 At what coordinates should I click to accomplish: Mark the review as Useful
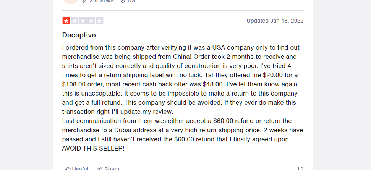pyautogui.click(x=77, y=168)
